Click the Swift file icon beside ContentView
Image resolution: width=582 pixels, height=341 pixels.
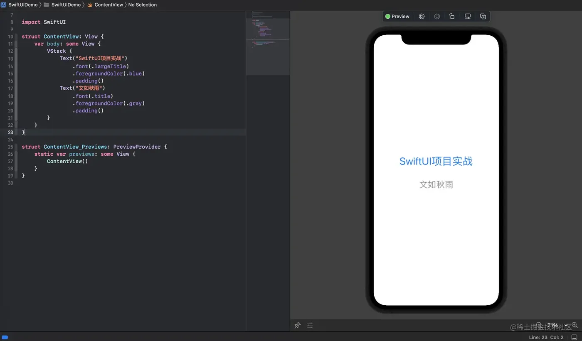point(89,5)
